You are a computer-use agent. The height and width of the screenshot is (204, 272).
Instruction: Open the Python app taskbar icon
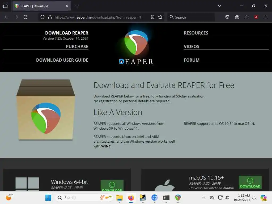[143, 198]
